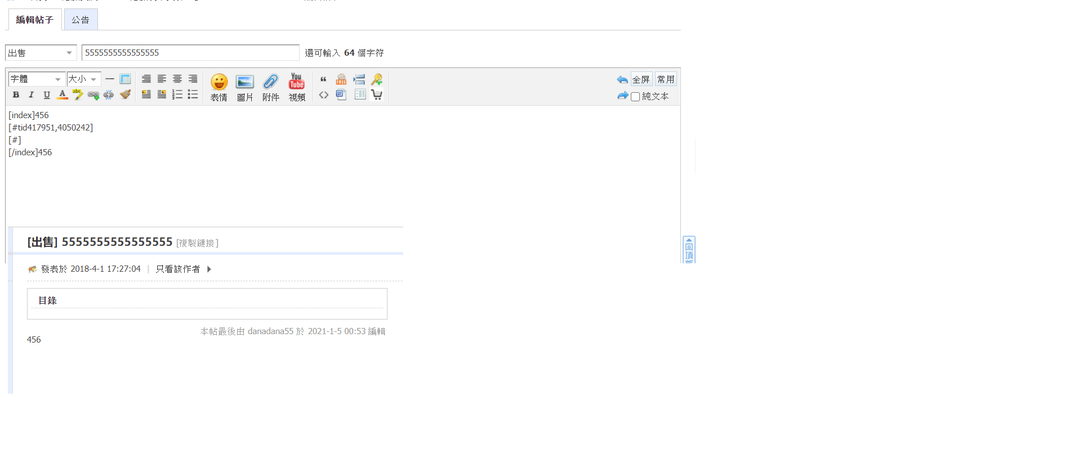Click inside the editor text area
The image size is (1078, 472).
[342, 186]
